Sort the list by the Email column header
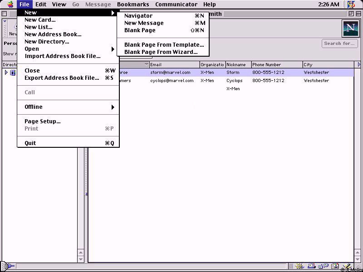 pos(174,65)
